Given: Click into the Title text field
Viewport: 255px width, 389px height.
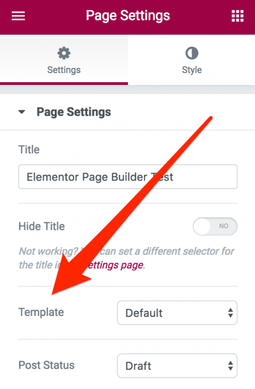Looking at the screenshot, I should [x=128, y=177].
